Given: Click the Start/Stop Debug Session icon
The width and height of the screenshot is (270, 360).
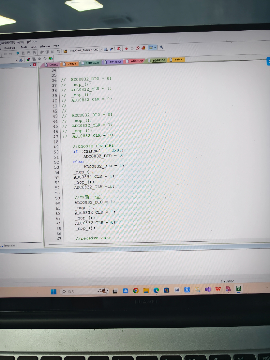Looking at the screenshot, I should click(118, 49).
